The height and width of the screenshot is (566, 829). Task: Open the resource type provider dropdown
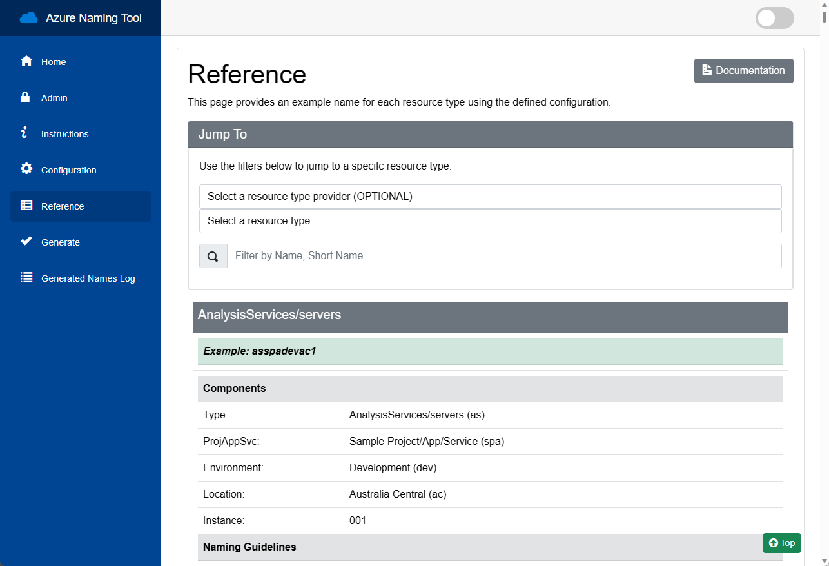[491, 196]
